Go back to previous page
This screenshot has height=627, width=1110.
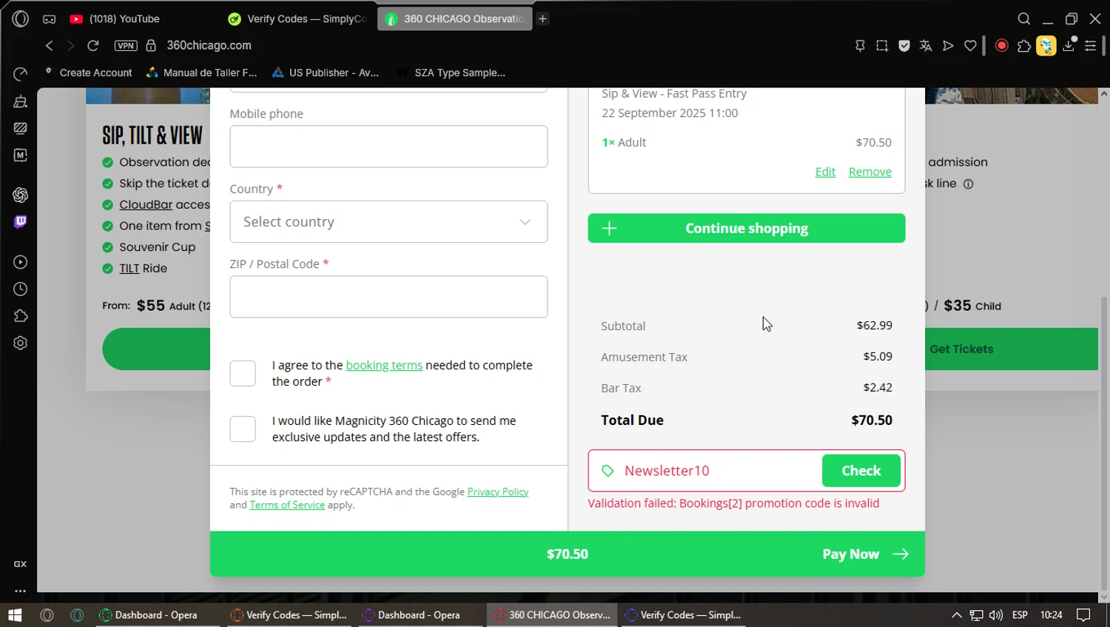pos(50,45)
